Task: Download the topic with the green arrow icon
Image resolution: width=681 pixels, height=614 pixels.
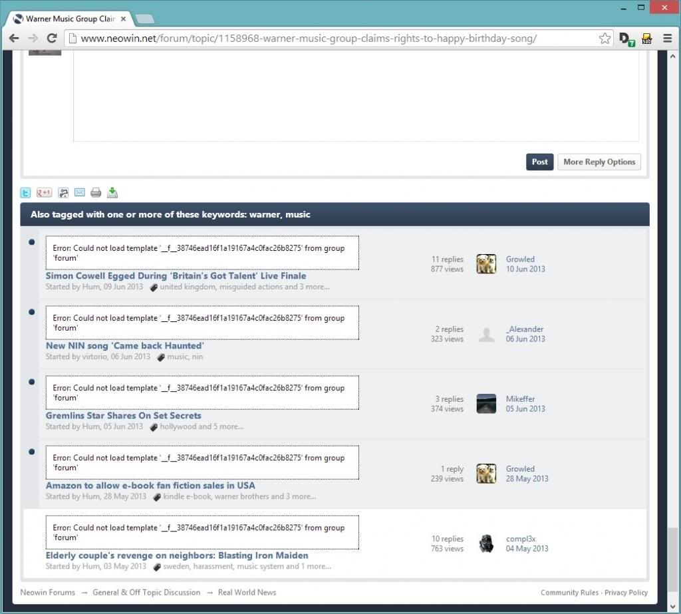Action: coord(112,192)
